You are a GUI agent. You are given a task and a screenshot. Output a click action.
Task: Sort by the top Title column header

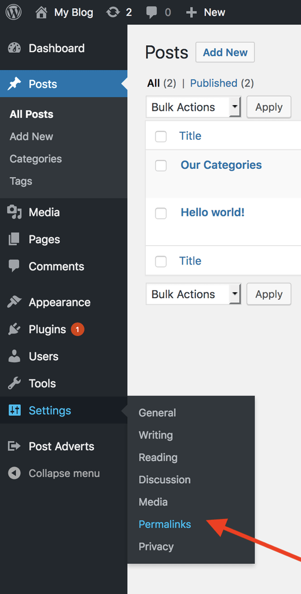click(190, 136)
